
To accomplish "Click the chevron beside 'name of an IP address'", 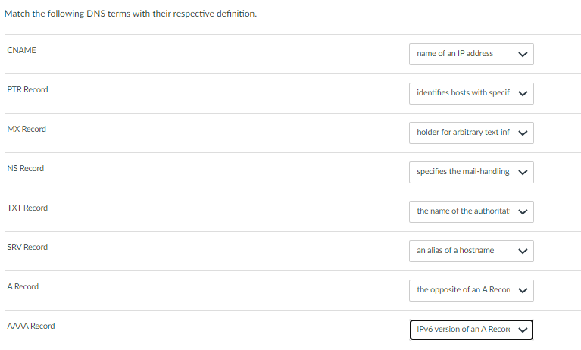I will point(522,55).
